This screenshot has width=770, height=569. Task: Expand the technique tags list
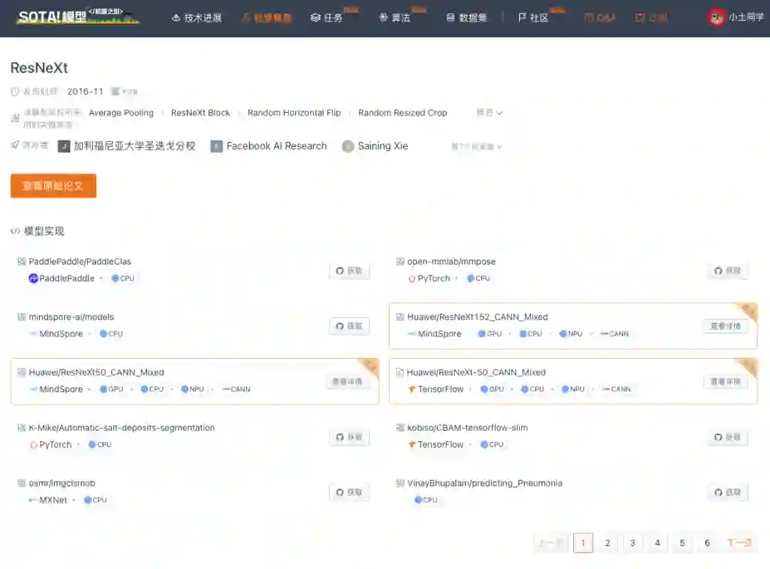pyautogui.click(x=489, y=113)
